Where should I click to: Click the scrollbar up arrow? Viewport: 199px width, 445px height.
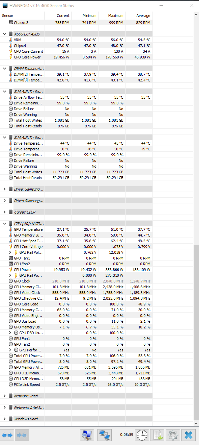click(196, 15)
